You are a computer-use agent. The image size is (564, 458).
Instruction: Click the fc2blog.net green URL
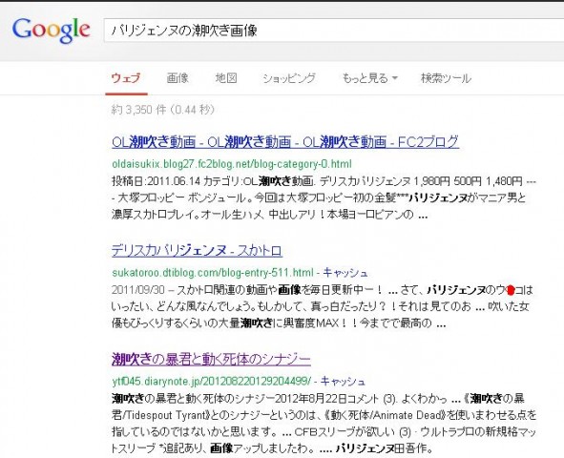point(232,164)
